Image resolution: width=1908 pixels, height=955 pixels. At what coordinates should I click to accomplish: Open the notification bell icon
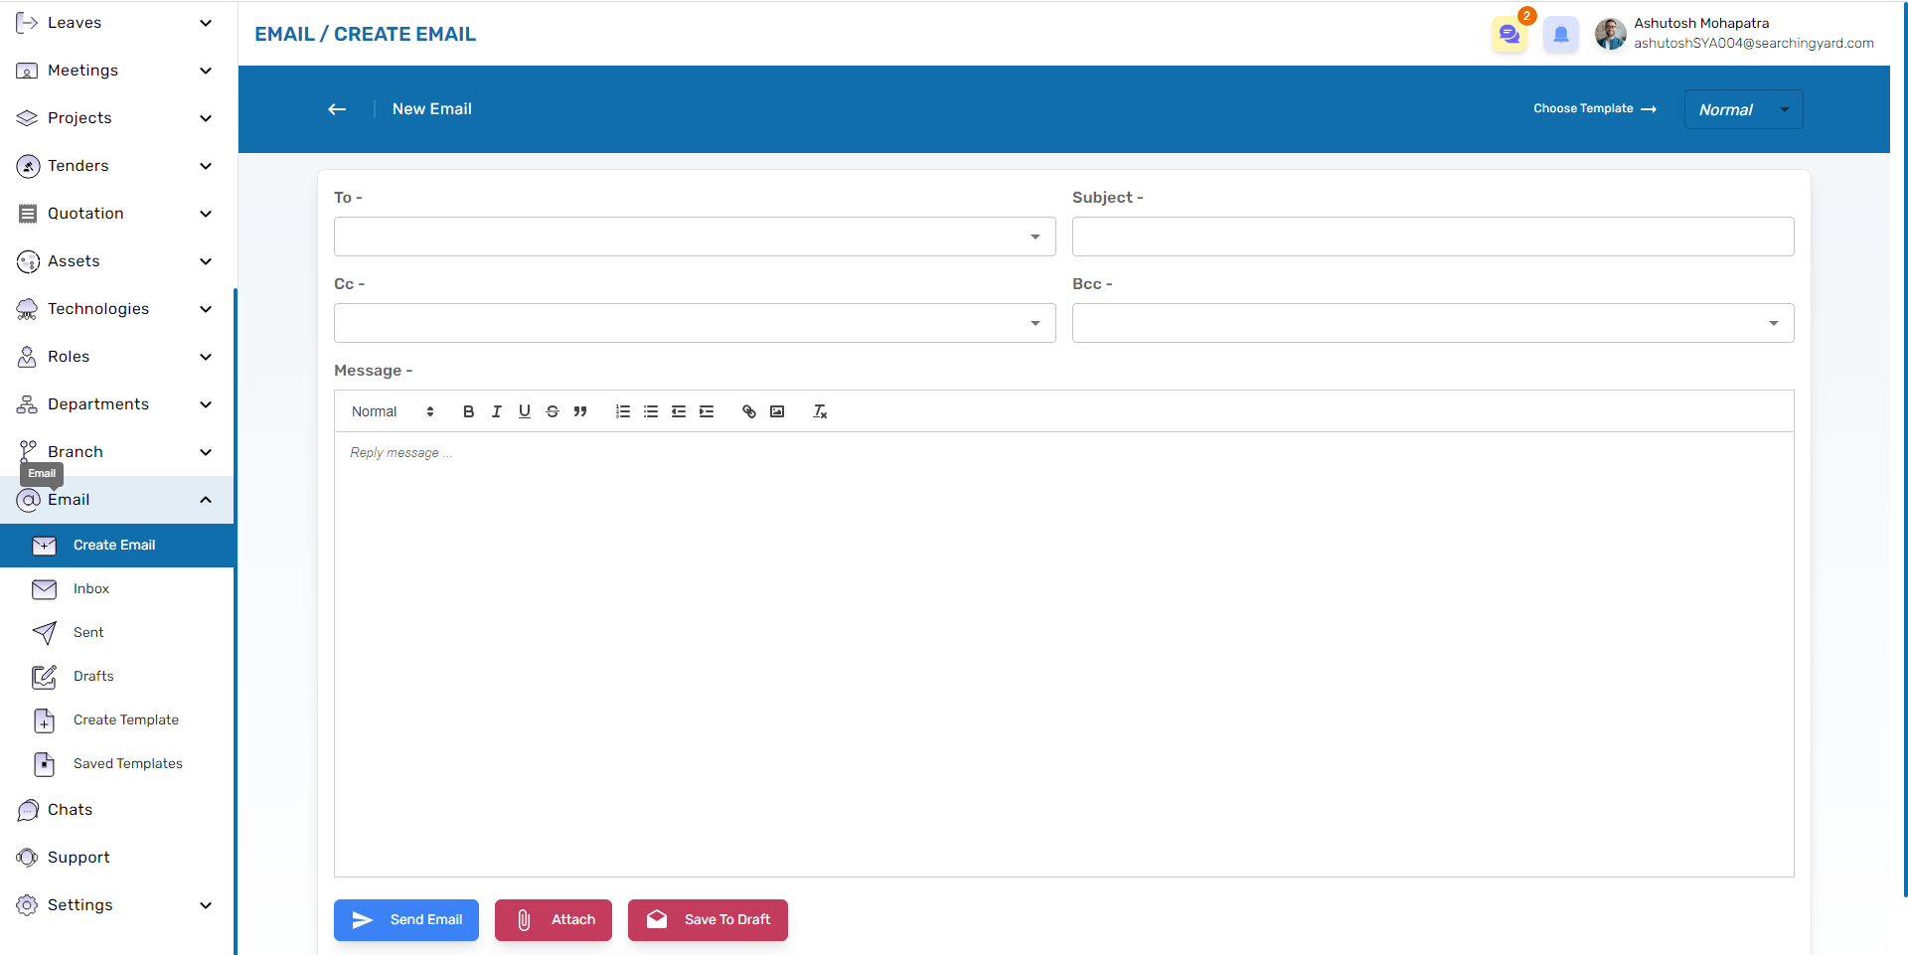point(1560,35)
